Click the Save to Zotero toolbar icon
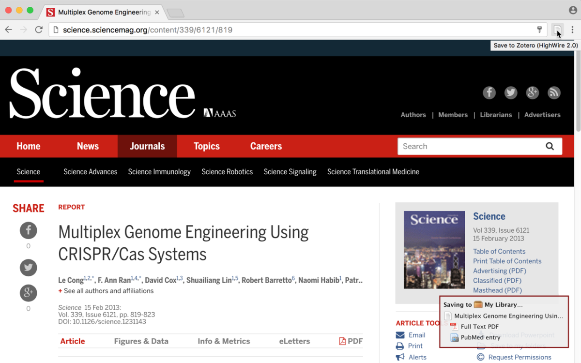 point(557,30)
